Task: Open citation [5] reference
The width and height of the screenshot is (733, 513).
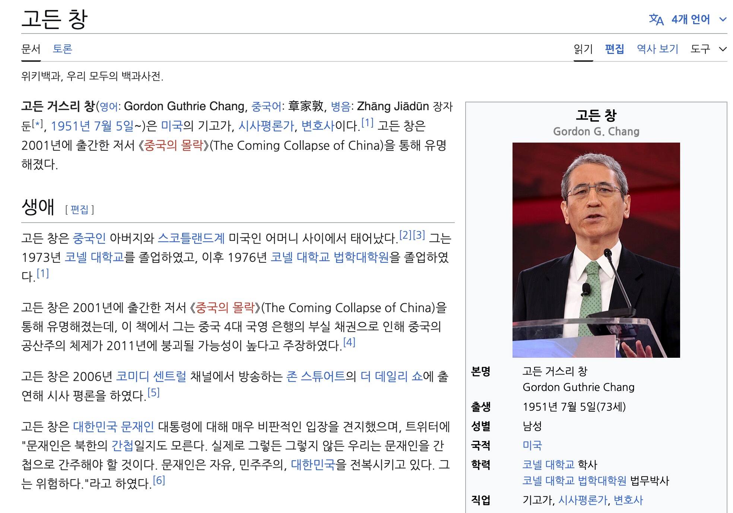Action: [x=153, y=393]
